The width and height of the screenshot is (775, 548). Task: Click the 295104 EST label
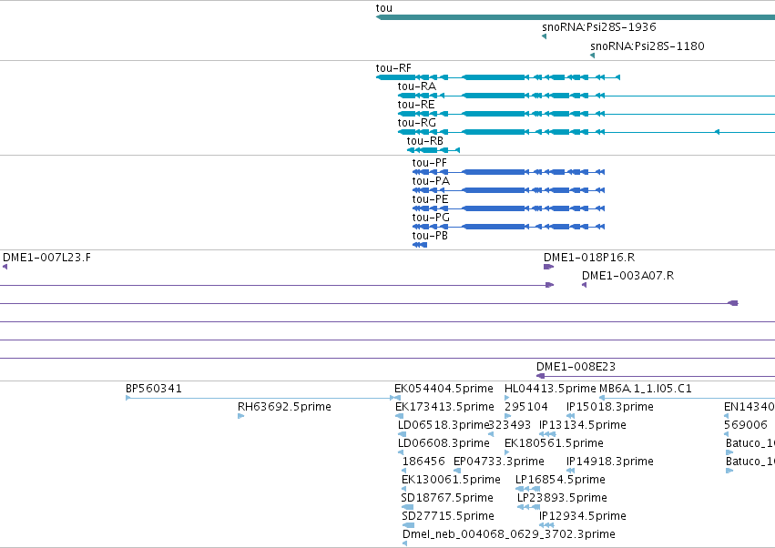[525, 407]
